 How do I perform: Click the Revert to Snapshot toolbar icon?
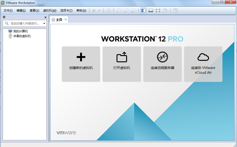click(x=126, y=10)
